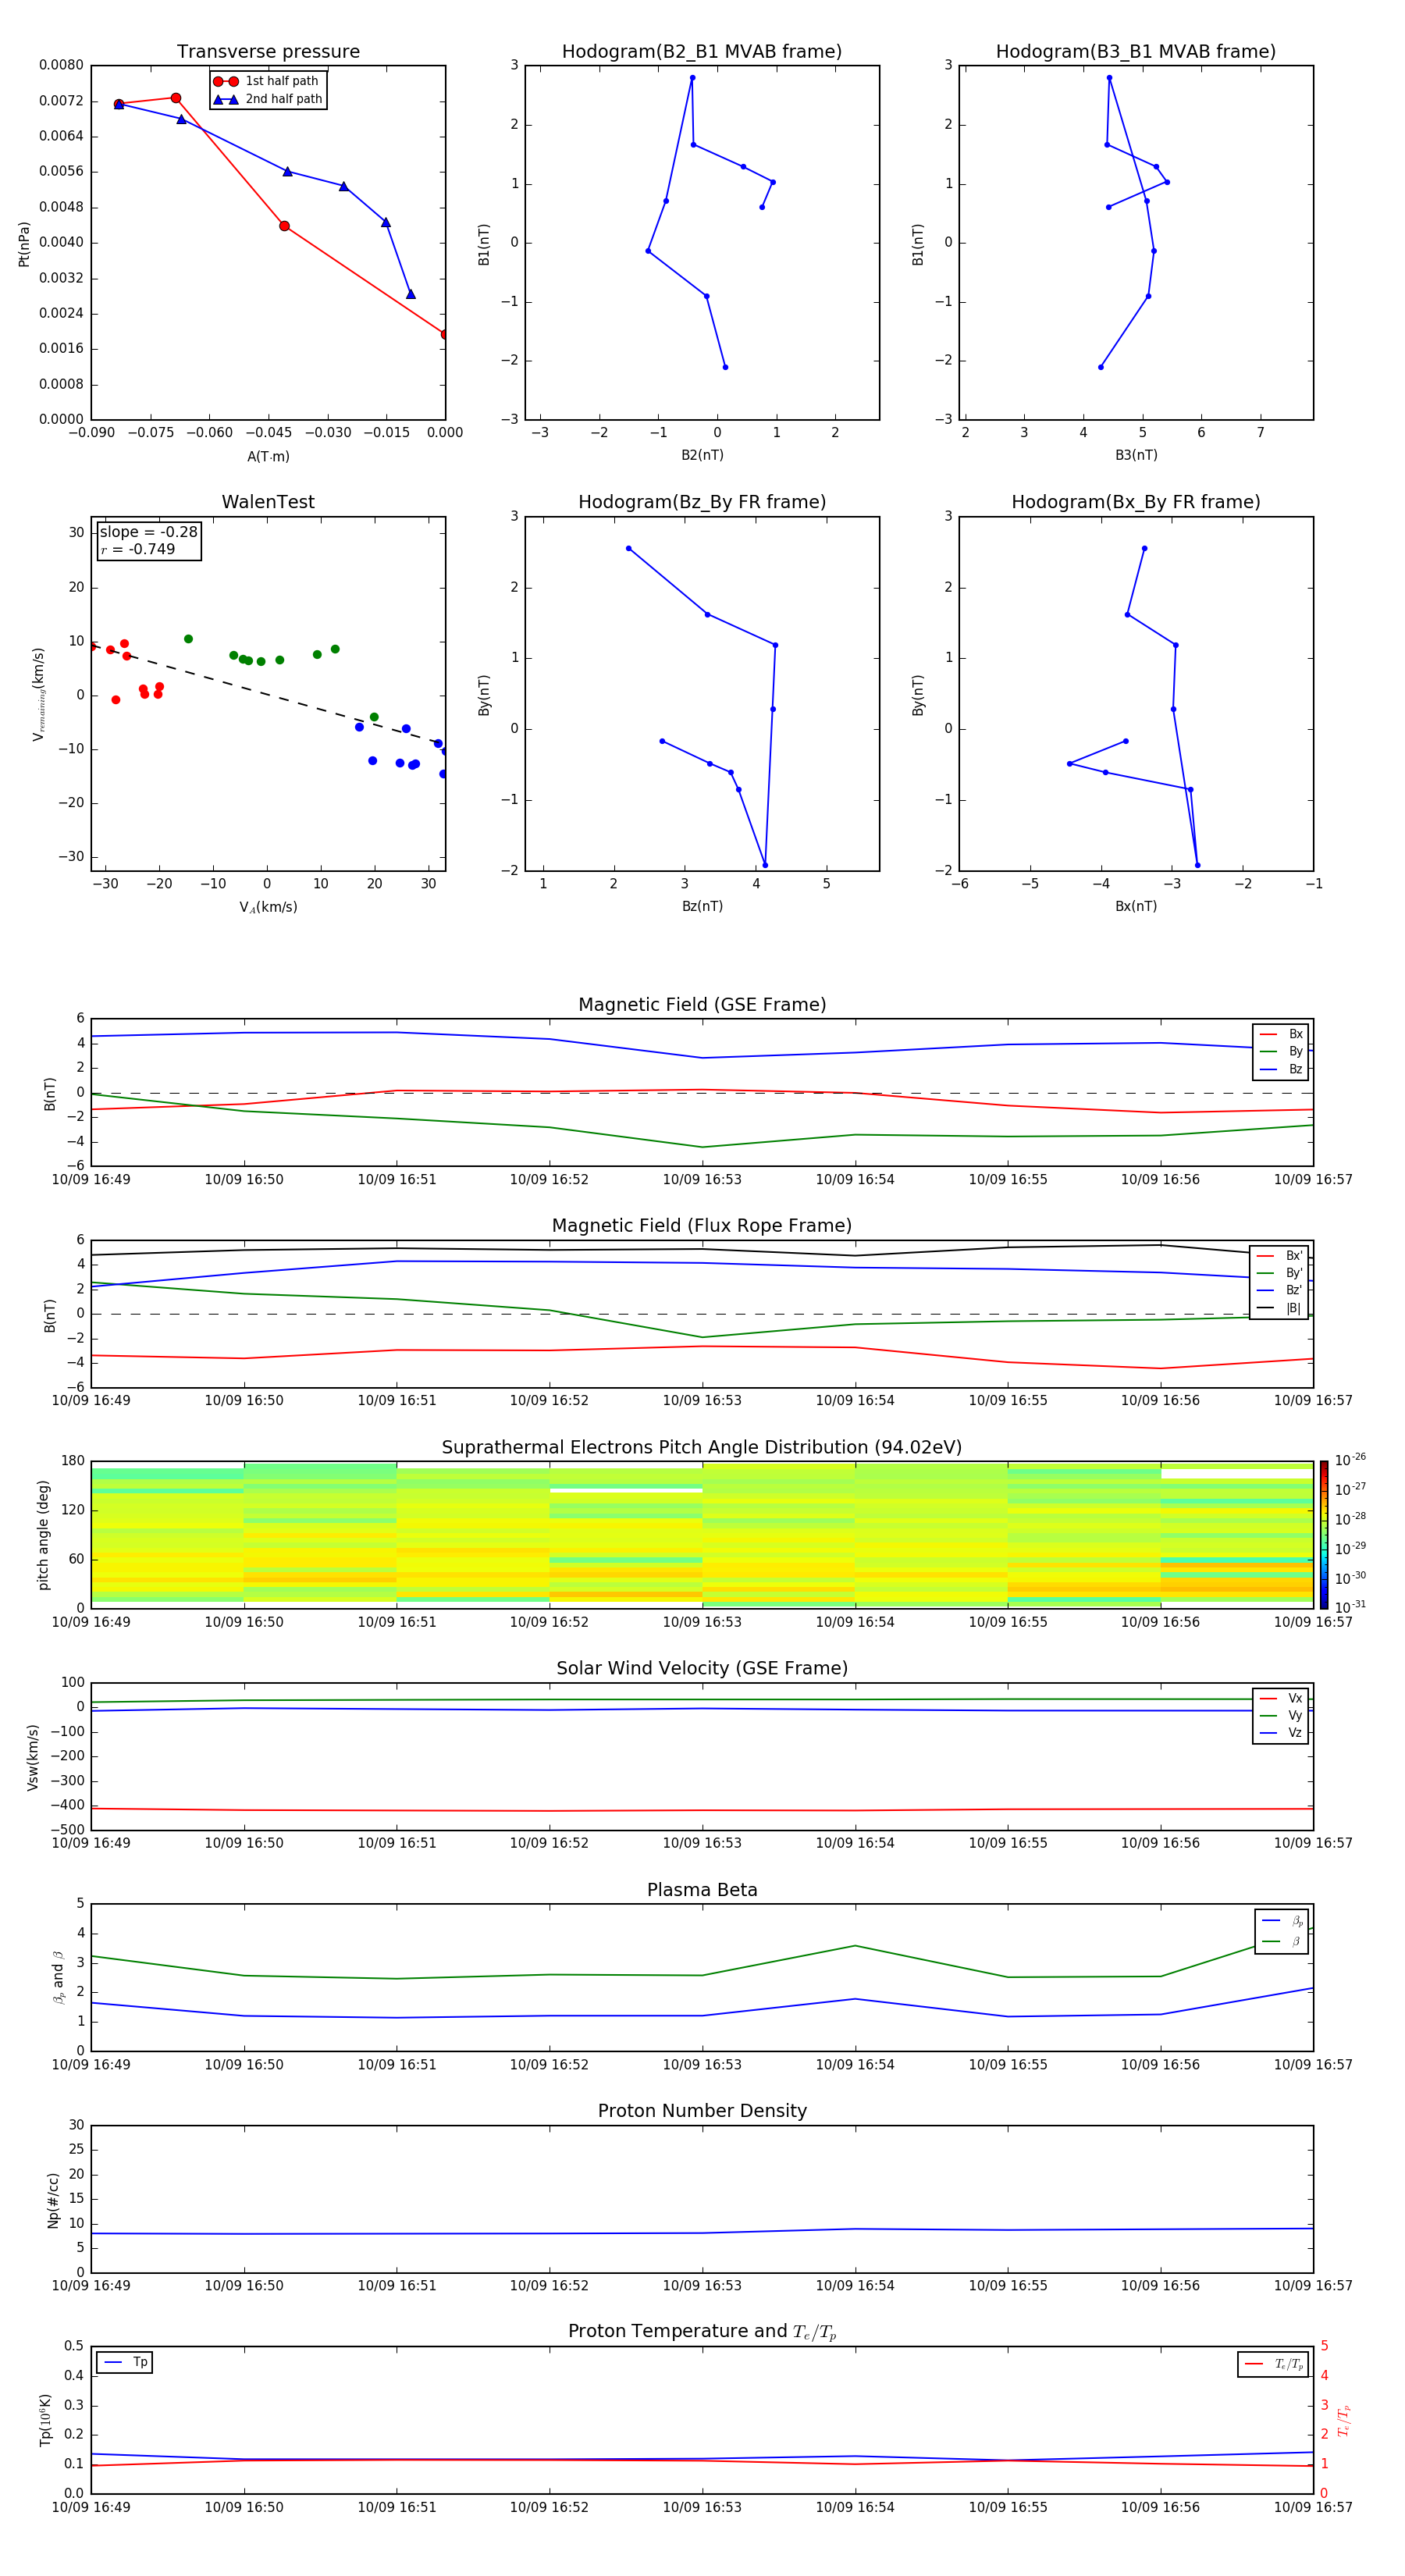This screenshot has height=2576, width=1405.
Task: Click the 'WalenTest' plot title
Action: pos(268,502)
